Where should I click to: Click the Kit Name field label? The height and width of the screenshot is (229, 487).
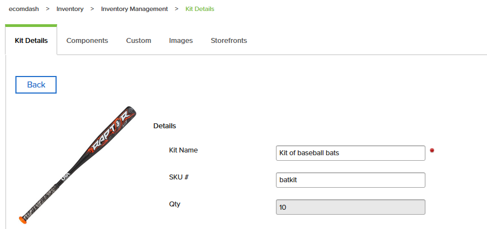pos(183,150)
